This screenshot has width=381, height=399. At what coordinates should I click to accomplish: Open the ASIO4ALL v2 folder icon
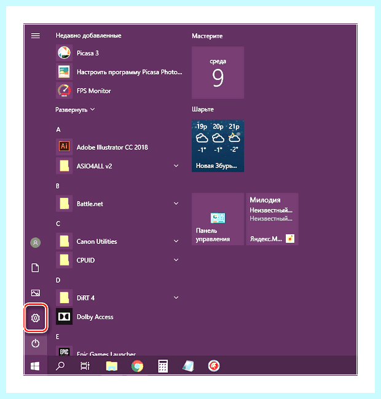pos(64,166)
